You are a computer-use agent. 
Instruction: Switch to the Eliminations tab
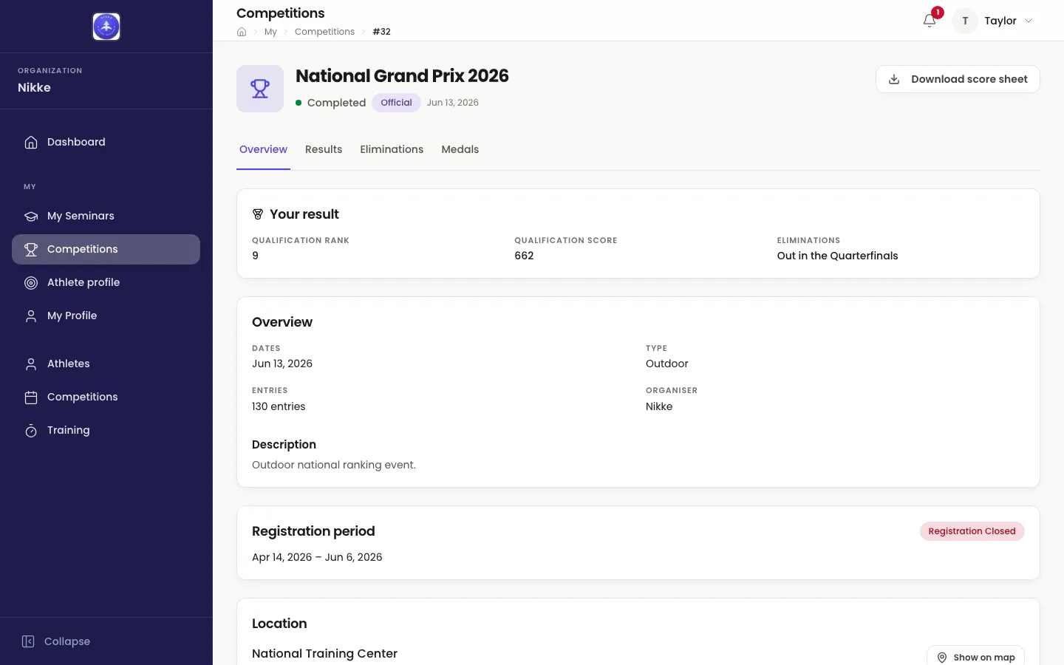point(392,149)
